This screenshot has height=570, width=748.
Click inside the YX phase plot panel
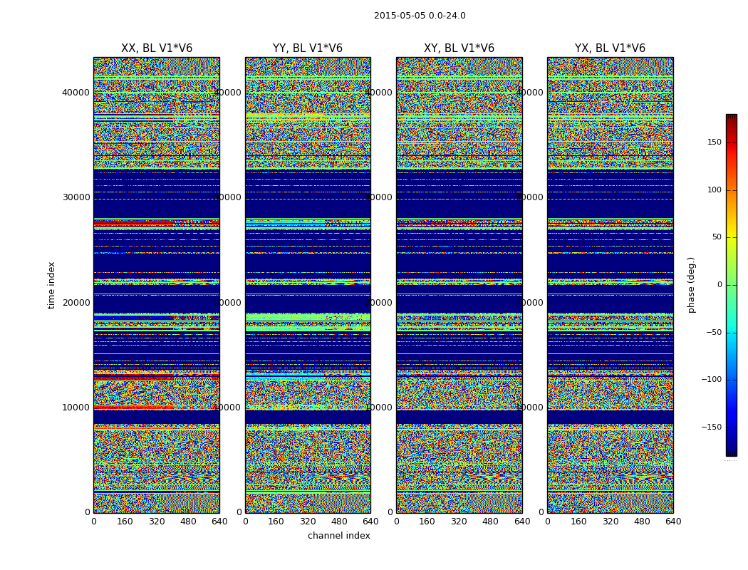(x=610, y=285)
